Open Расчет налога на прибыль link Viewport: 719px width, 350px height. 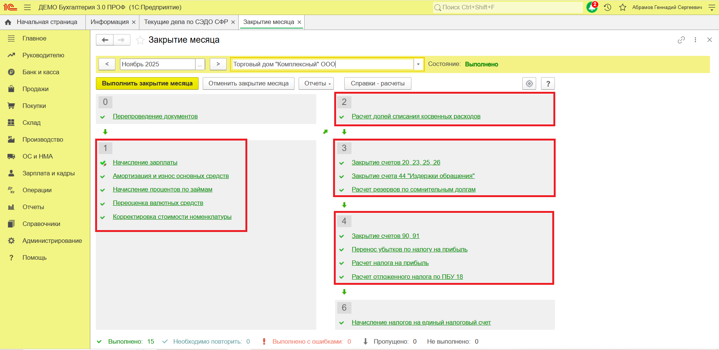click(x=390, y=263)
